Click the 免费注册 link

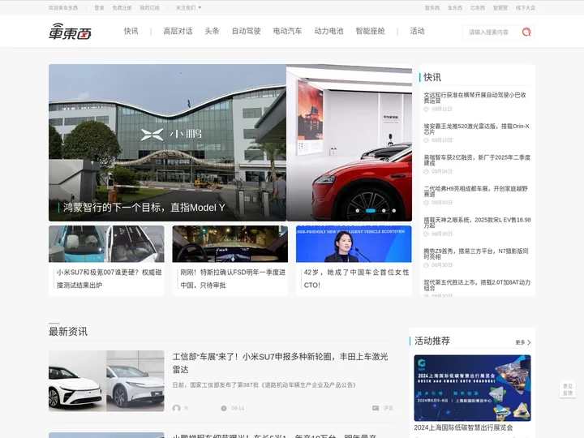[122, 7]
